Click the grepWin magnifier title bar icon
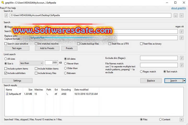Screen dimensions: 188x125 3,3
